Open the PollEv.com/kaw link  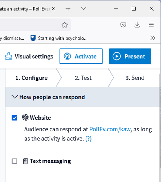(110, 129)
